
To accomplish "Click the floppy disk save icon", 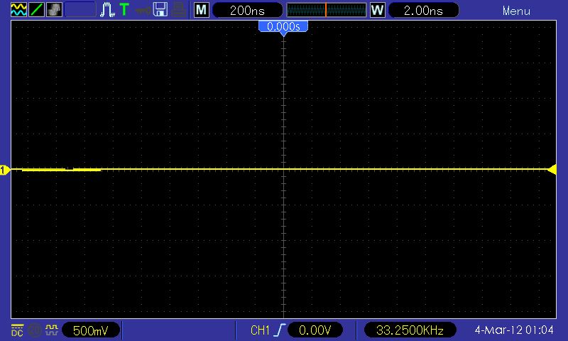I will [x=160, y=10].
